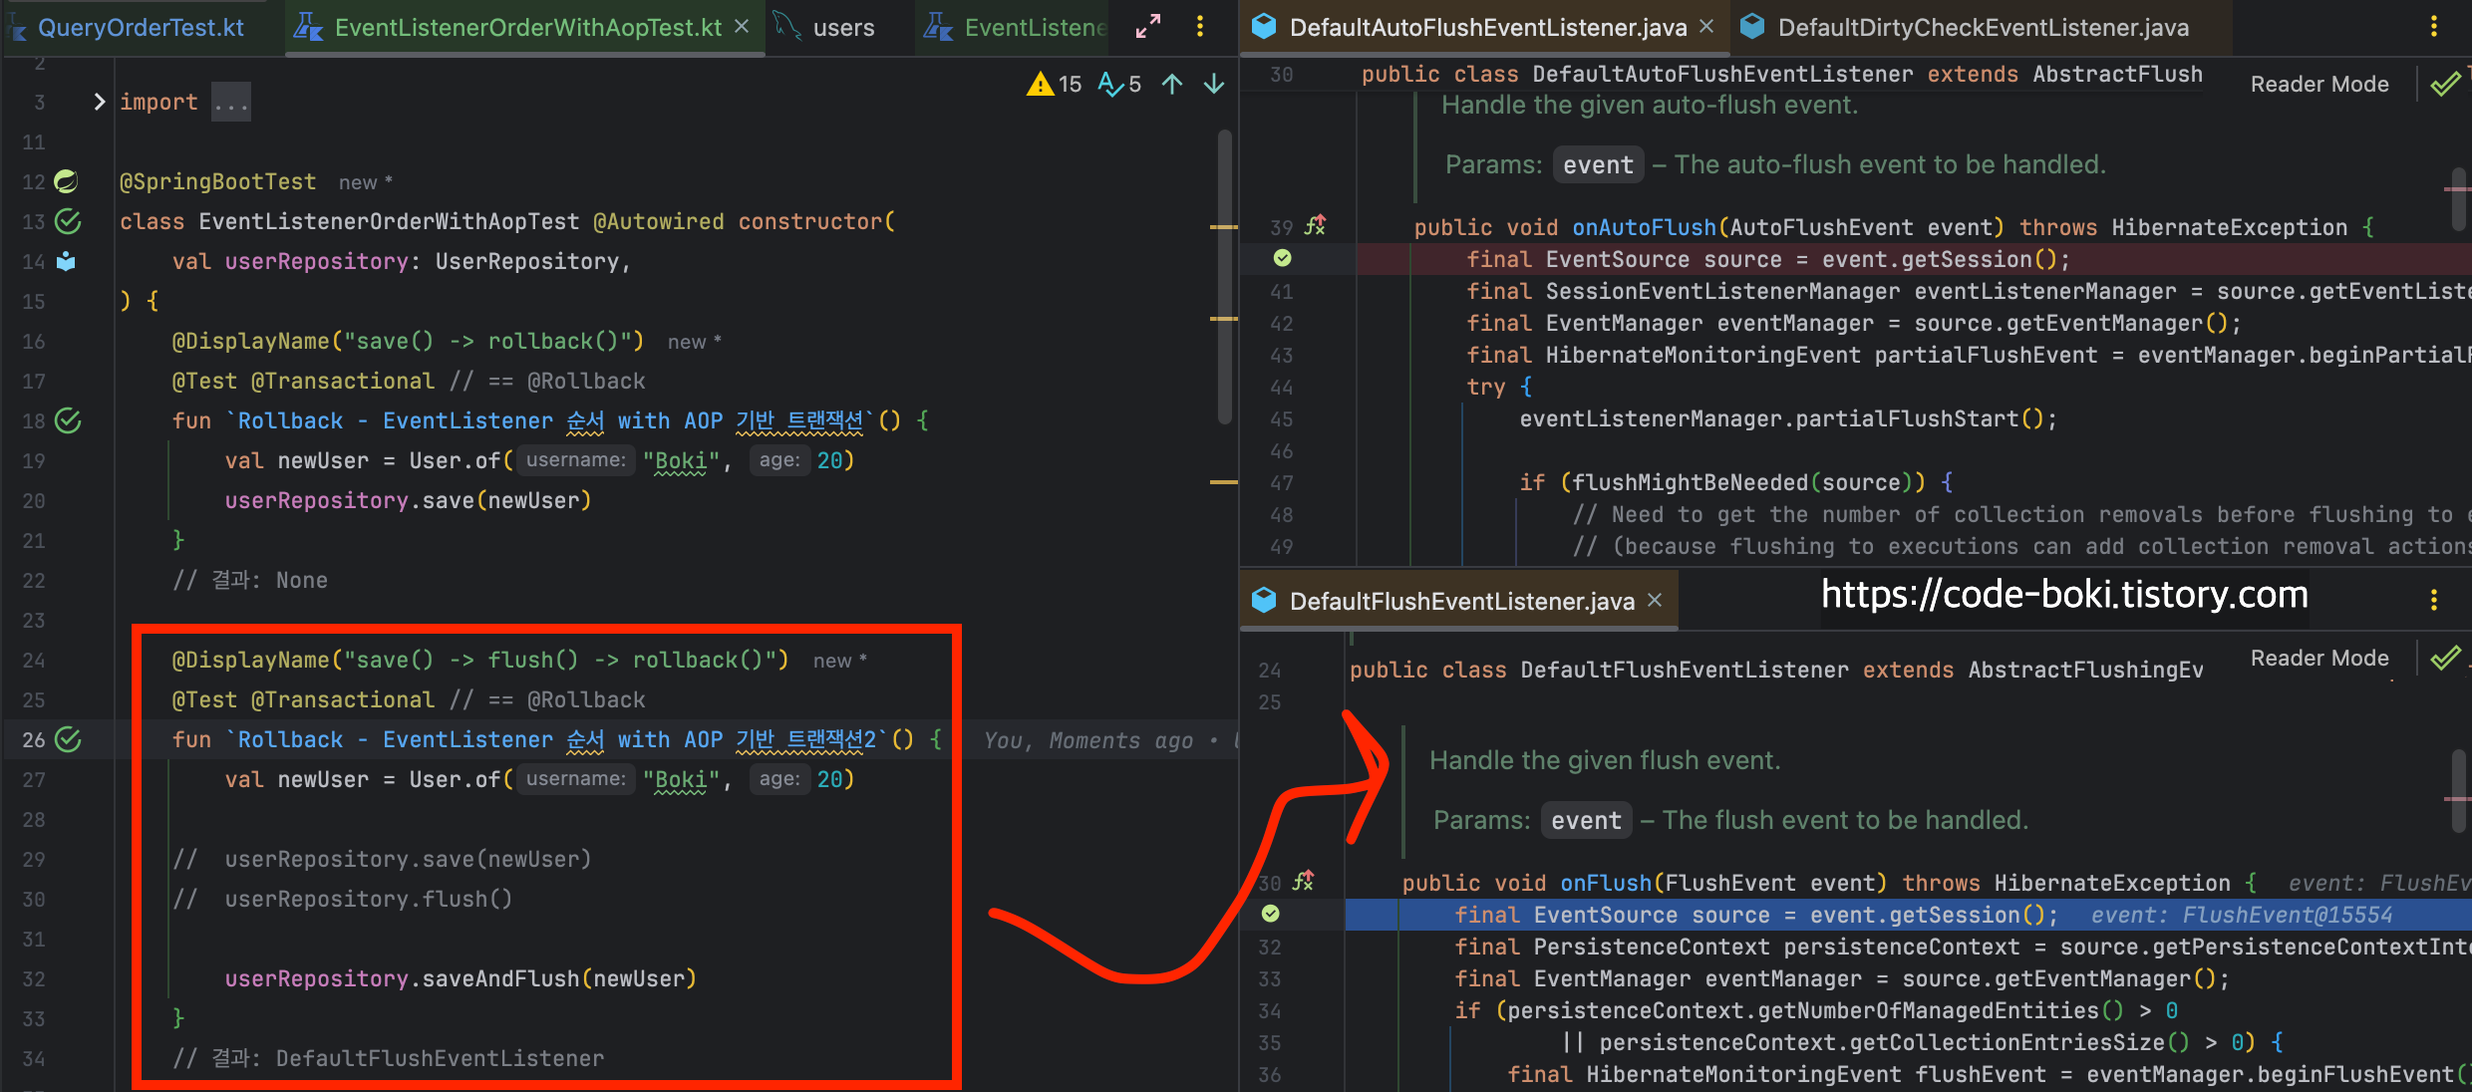Click the warnings count indicator showing 15
This screenshot has width=2472, height=1092.
point(1055,85)
